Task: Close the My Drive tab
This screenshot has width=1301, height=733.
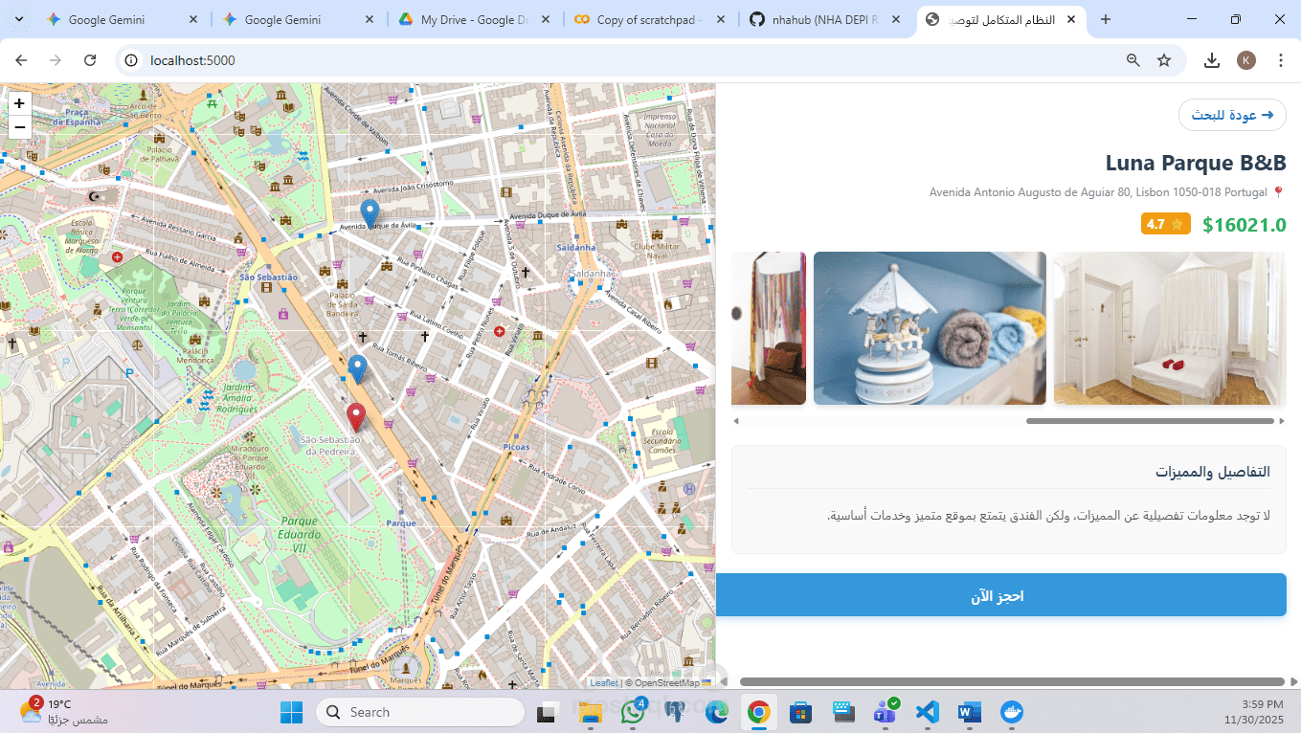Action: (x=546, y=19)
